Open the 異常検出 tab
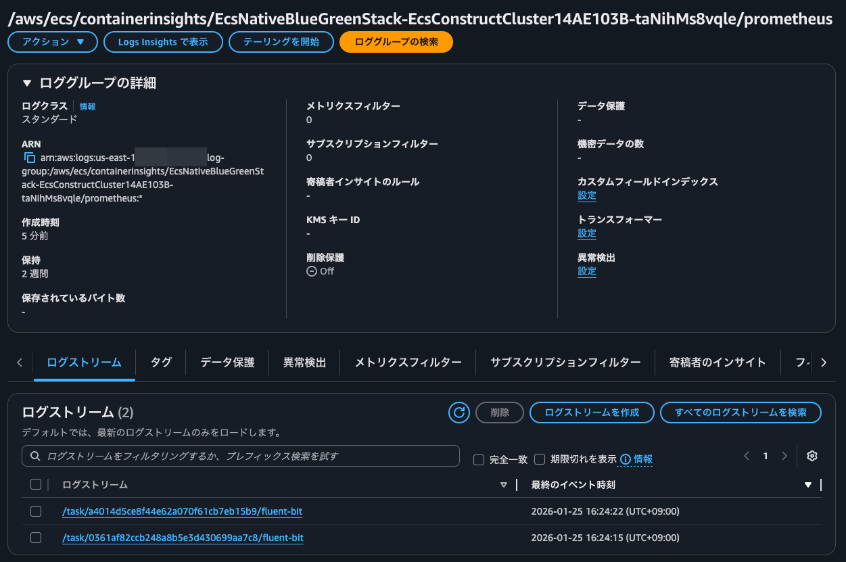 click(x=304, y=362)
